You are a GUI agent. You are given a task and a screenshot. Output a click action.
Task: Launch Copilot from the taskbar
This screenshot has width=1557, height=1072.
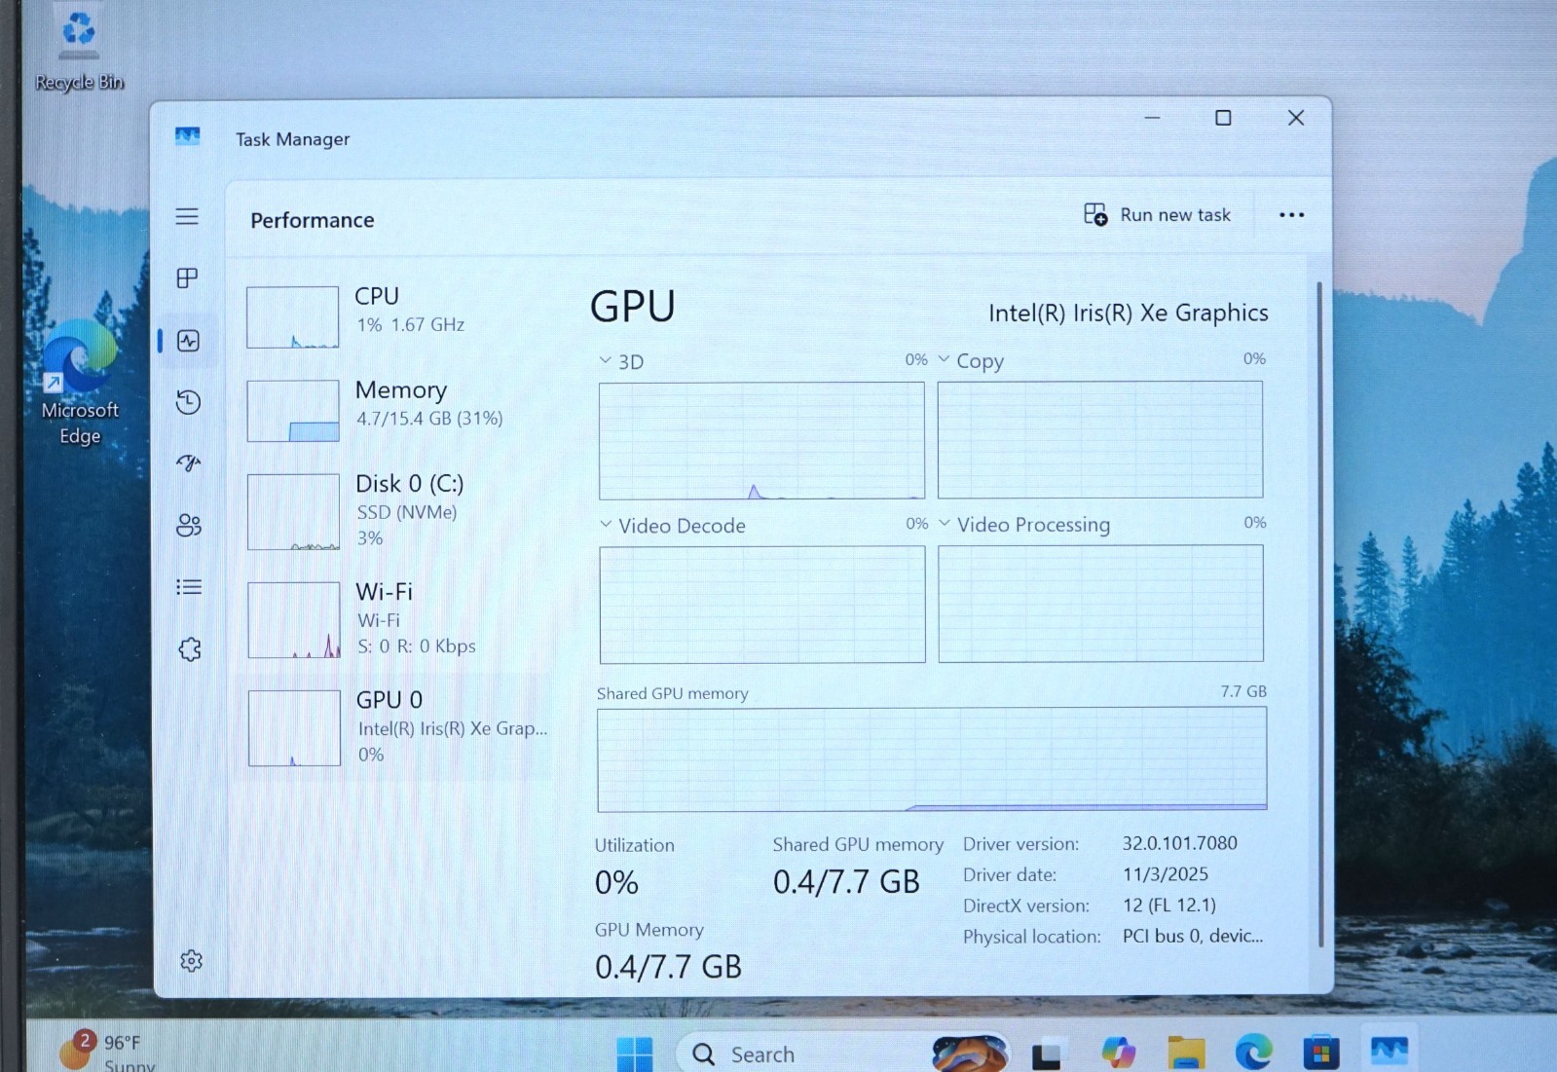pos(1118,1053)
